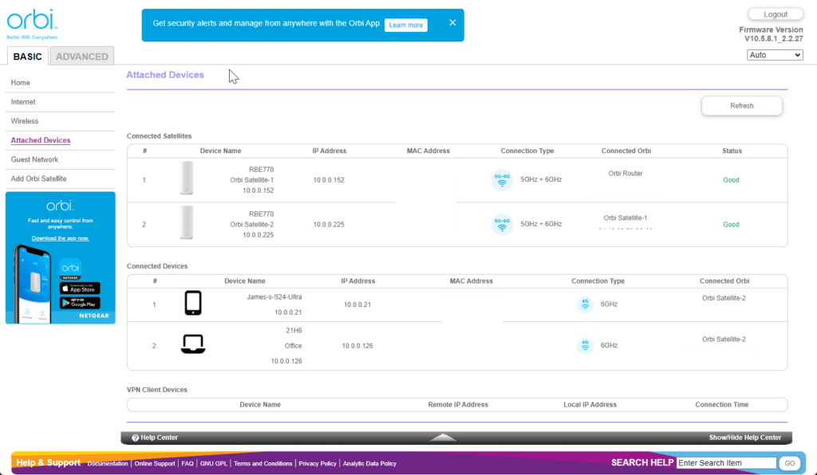Click the Orbi Satellite-1 device image
The height and width of the screenshot is (475, 817).
[x=187, y=179]
